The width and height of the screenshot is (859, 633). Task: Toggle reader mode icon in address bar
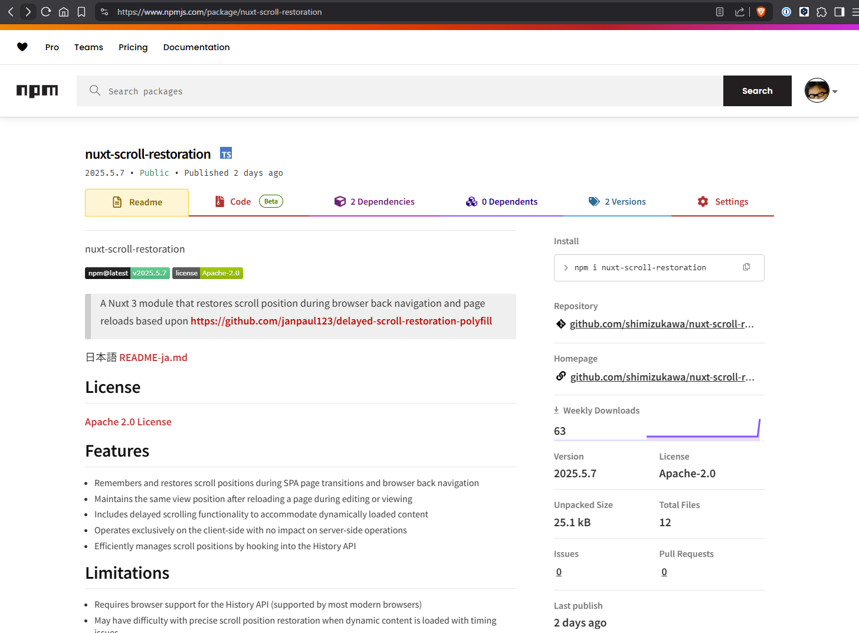coord(720,12)
